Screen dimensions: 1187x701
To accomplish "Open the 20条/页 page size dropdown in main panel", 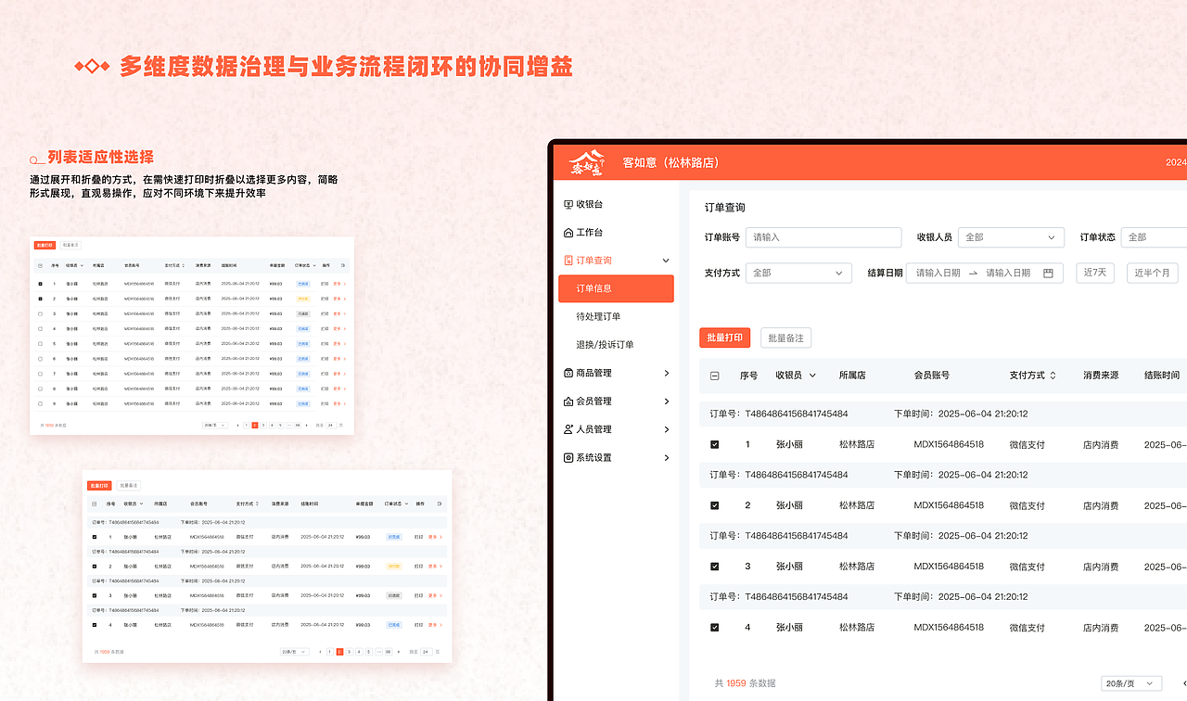I will pyautogui.click(x=1131, y=683).
